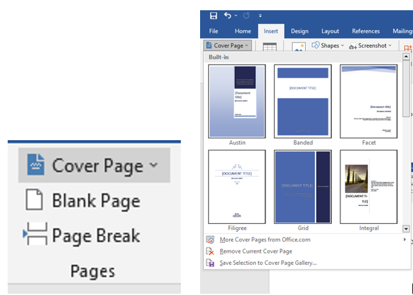Image resolution: width=413 pixels, height=295 pixels.
Task: Click the Remove Cover Page red X icon
Action: [x=210, y=251]
